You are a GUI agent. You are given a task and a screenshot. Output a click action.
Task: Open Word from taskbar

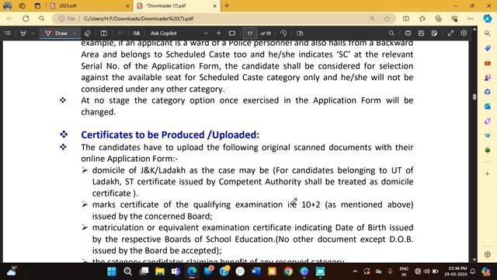click(255, 271)
